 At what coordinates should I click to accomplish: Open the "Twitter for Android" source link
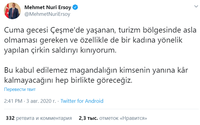tap(82, 101)
